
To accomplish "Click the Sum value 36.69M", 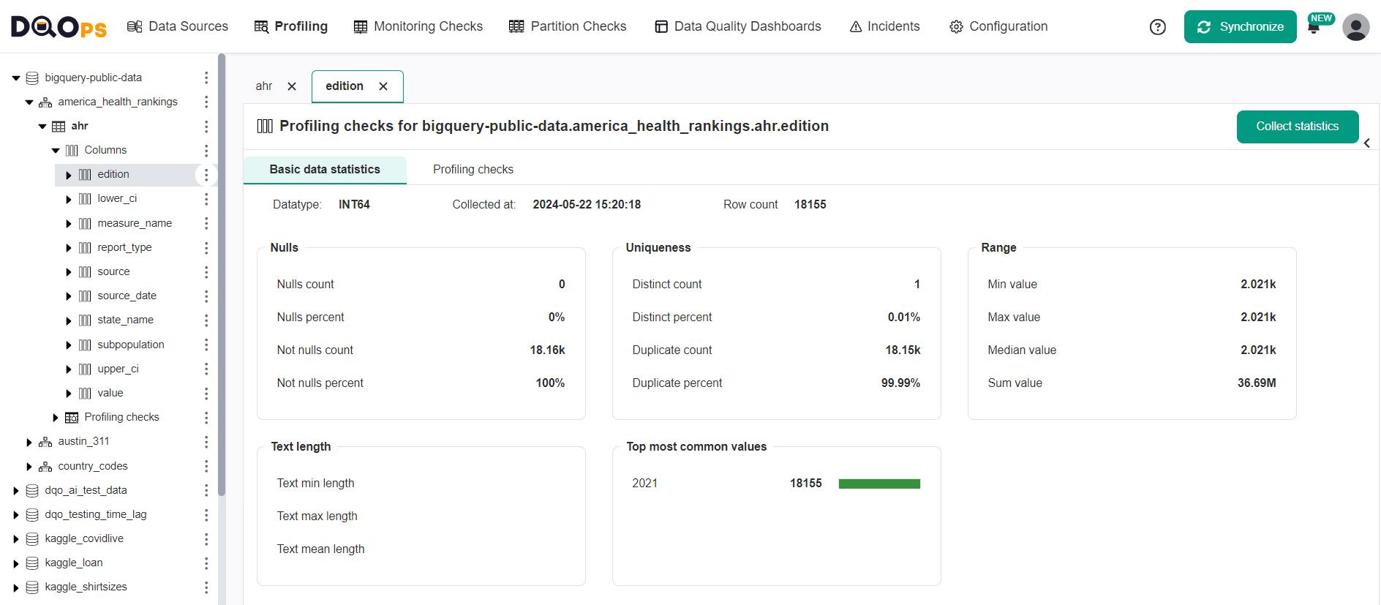I will click(1257, 383).
